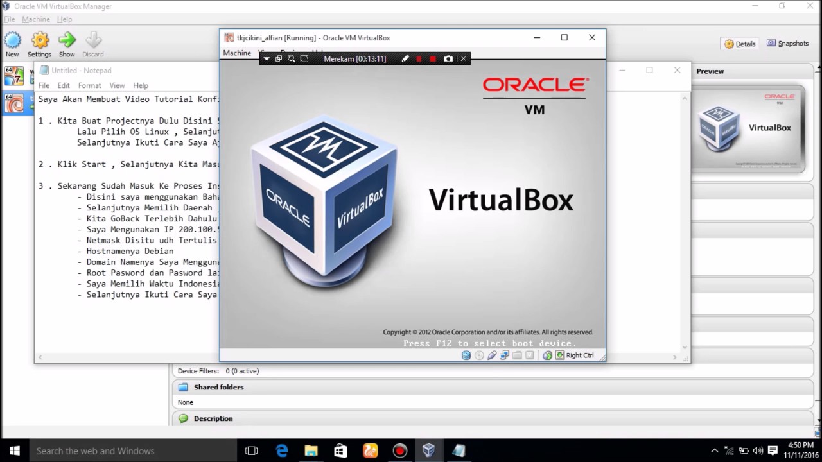Collapse the Description section
This screenshot has width=822, height=462.
point(493,418)
